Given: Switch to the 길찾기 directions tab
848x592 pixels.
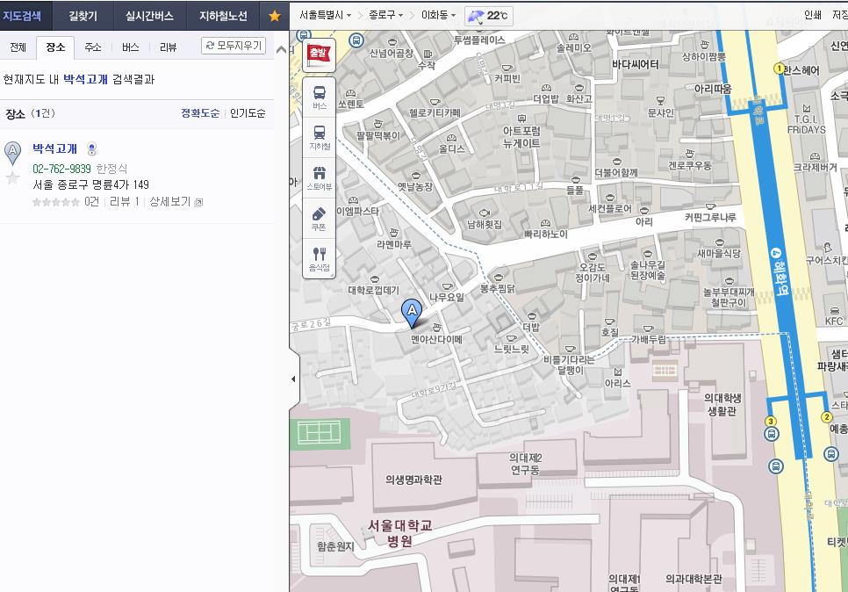Looking at the screenshot, I should [x=84, y=16].
